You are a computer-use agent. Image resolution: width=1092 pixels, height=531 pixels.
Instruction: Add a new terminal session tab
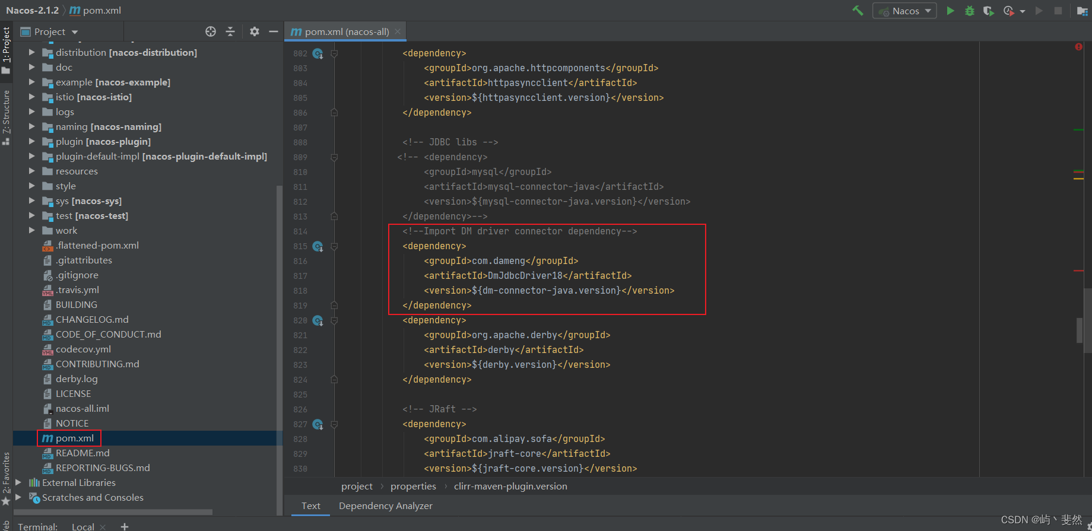point(124,526)
